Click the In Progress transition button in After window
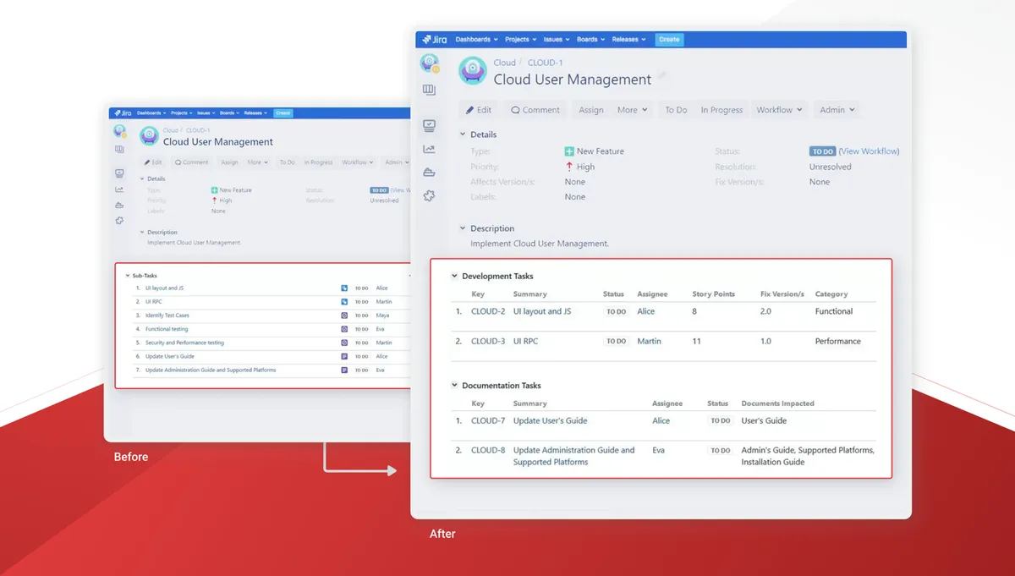This screenshot has width=1015, height=576. coord(721,110)
